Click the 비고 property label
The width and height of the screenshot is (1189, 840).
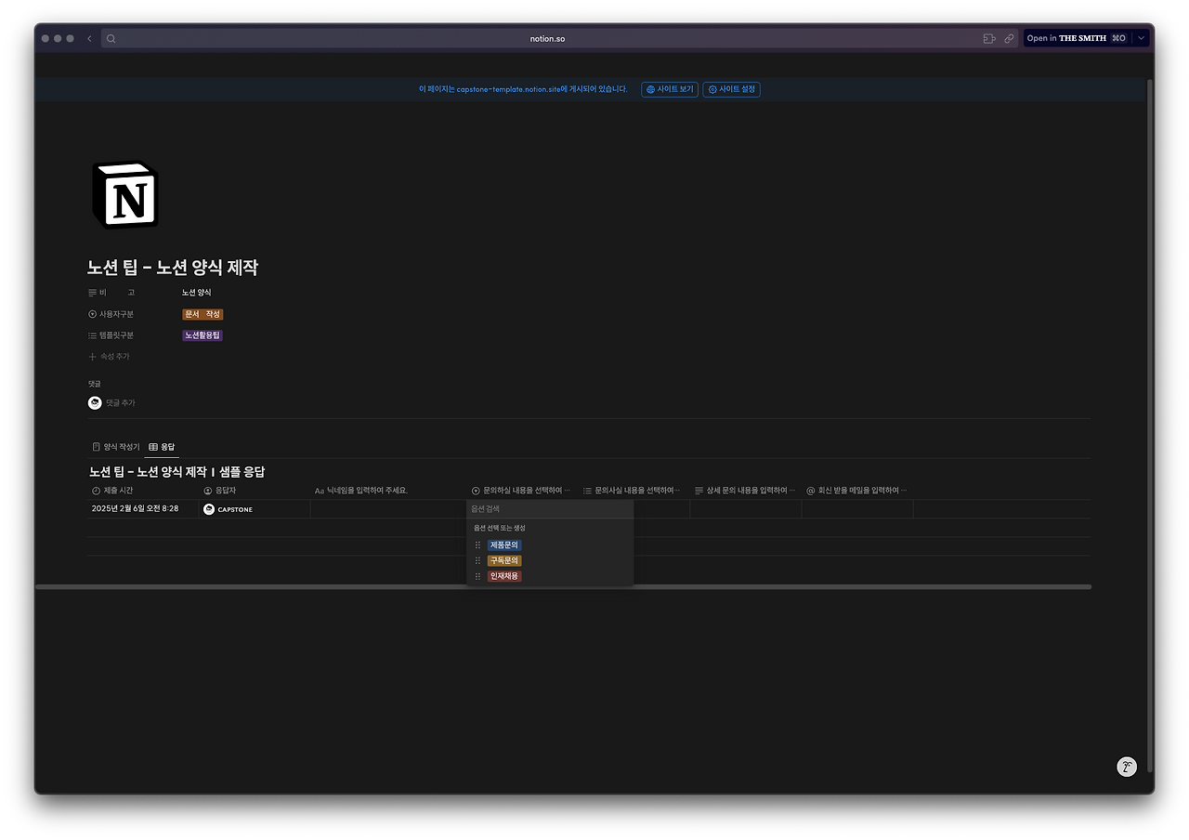[117, 293]
